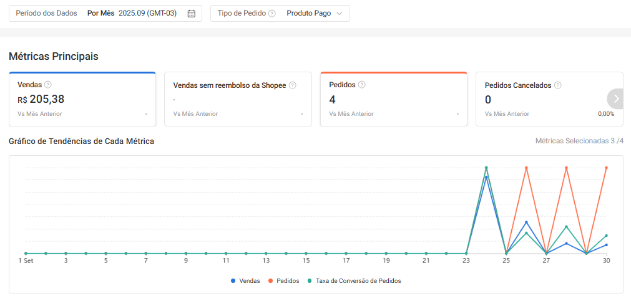Click the 2025.09 month value field
Image resolution: width=631 pixels, height=296 pixels.
click(x=150, y=13)
